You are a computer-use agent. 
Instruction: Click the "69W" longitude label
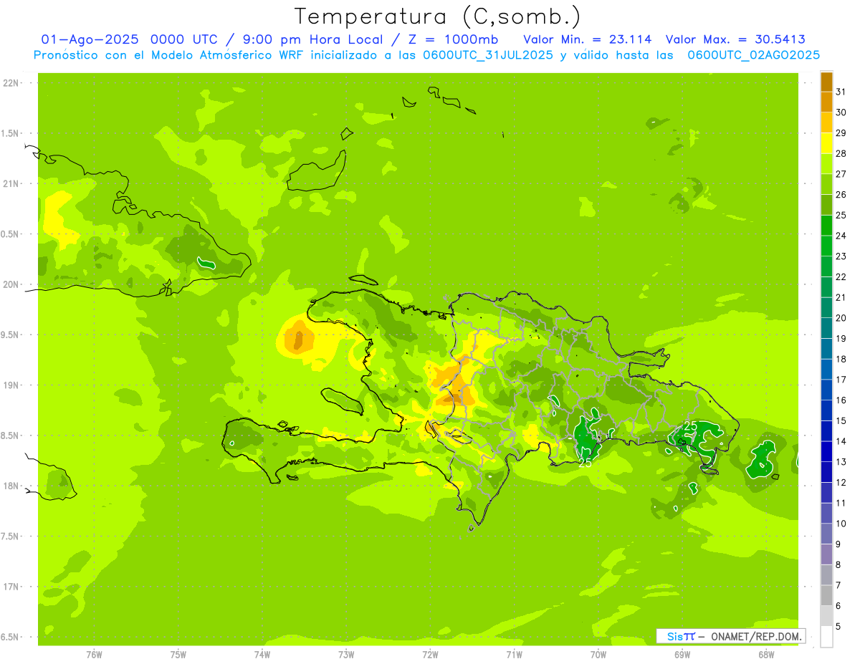click(x=682, y=654)
